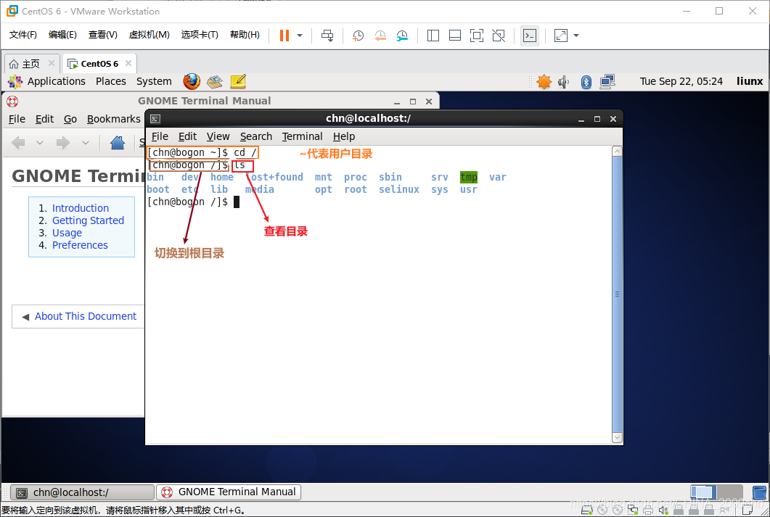The width and height of the screenshot is (770, 517).
Task: Click the software update notification icon
Action: (544, 81)
